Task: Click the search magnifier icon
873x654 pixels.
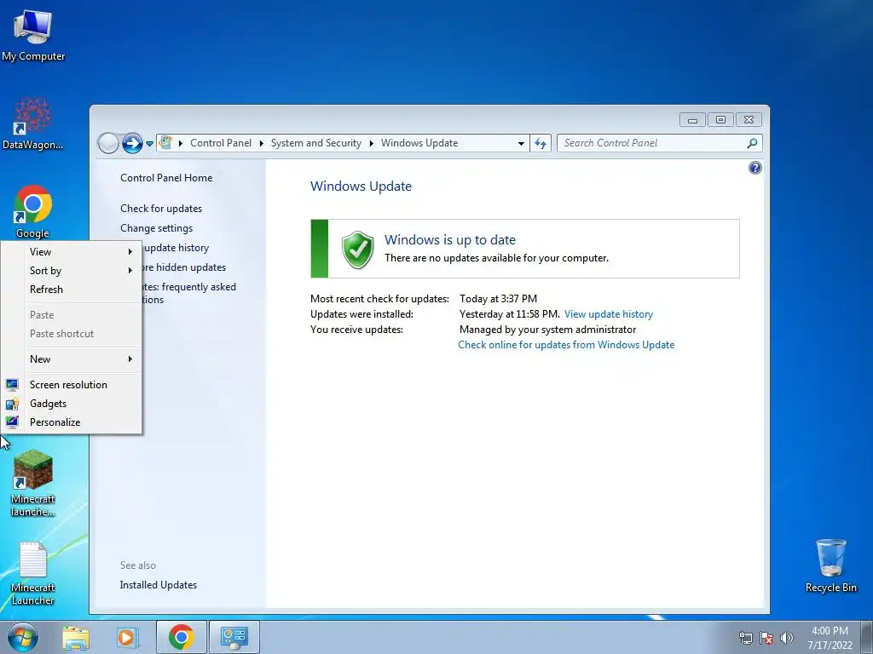Action: pos(752,143)
